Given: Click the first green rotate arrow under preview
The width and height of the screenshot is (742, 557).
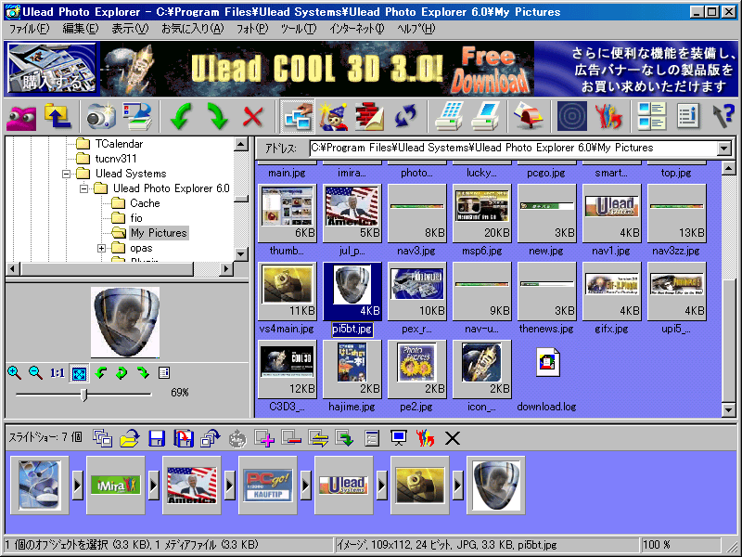Looking at the screenshot, I should pyautogui.click(x=100, y=373).
